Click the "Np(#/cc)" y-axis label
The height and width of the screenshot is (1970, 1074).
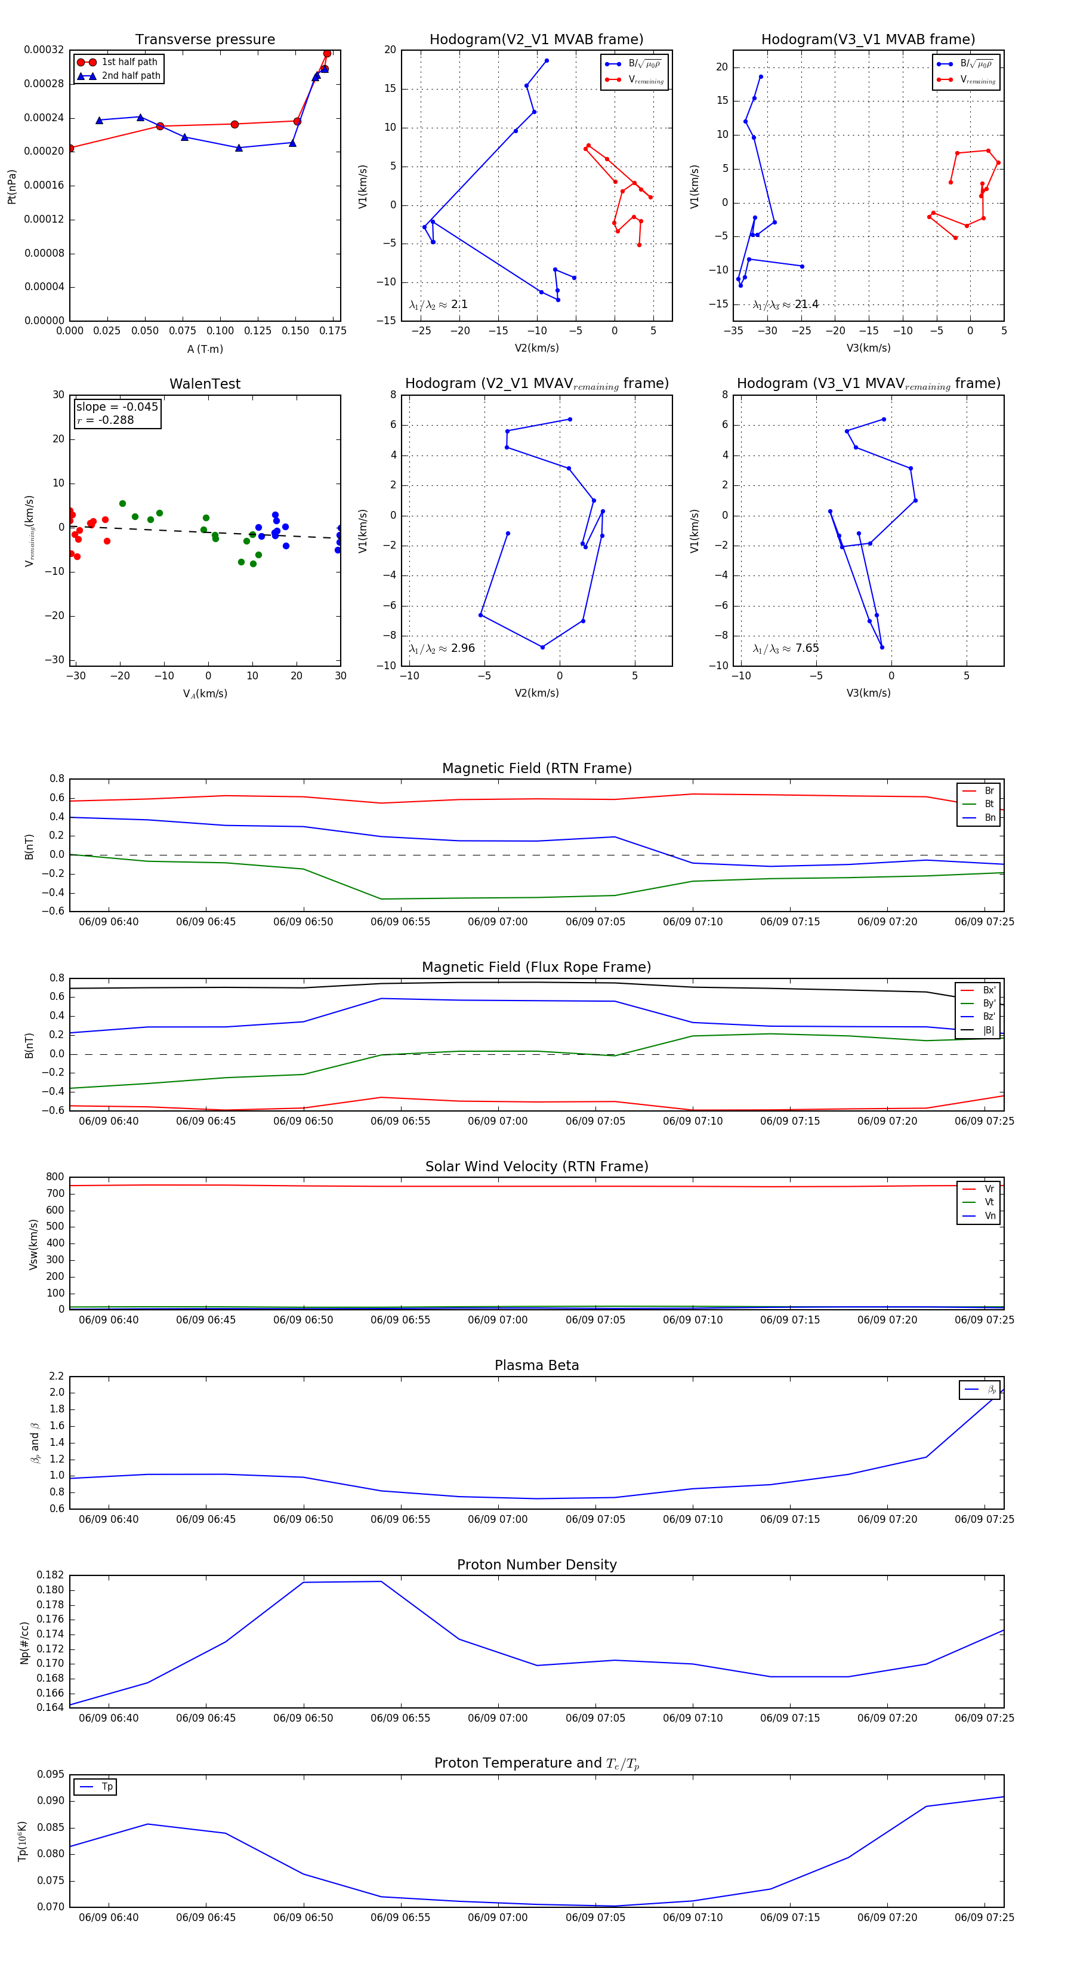click(24, 1642)
